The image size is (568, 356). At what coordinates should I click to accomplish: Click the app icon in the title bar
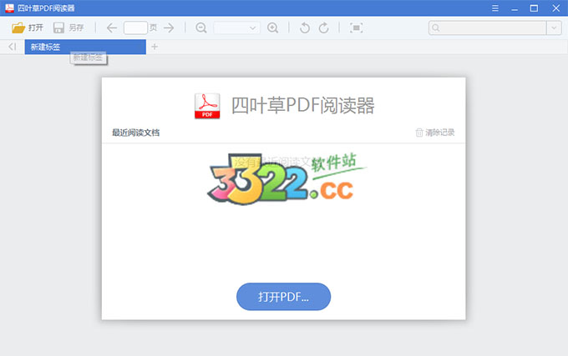click(9, 8)
